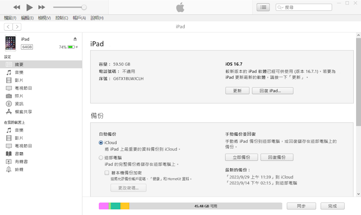Open the 編輯(E) menu
The image size is (361, 215).
point(27,18)
